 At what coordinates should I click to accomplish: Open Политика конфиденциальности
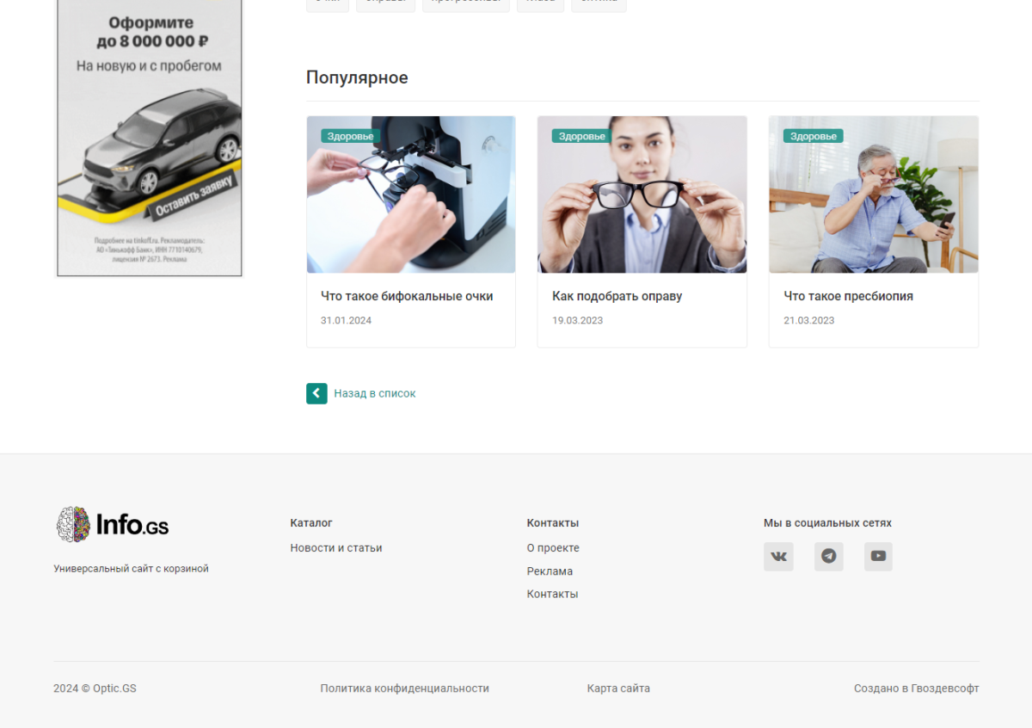coord(404,688)
